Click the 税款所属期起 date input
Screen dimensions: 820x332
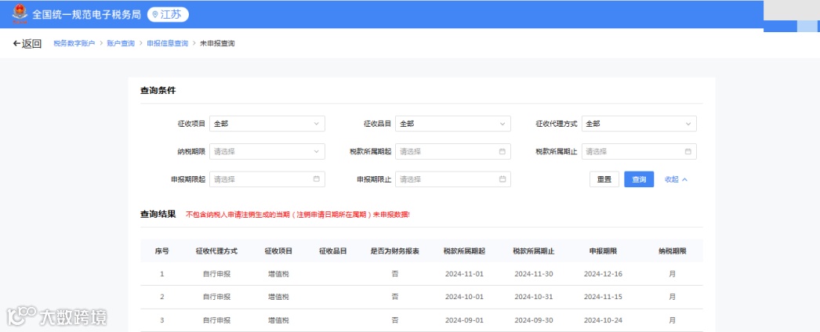point(453,151)
